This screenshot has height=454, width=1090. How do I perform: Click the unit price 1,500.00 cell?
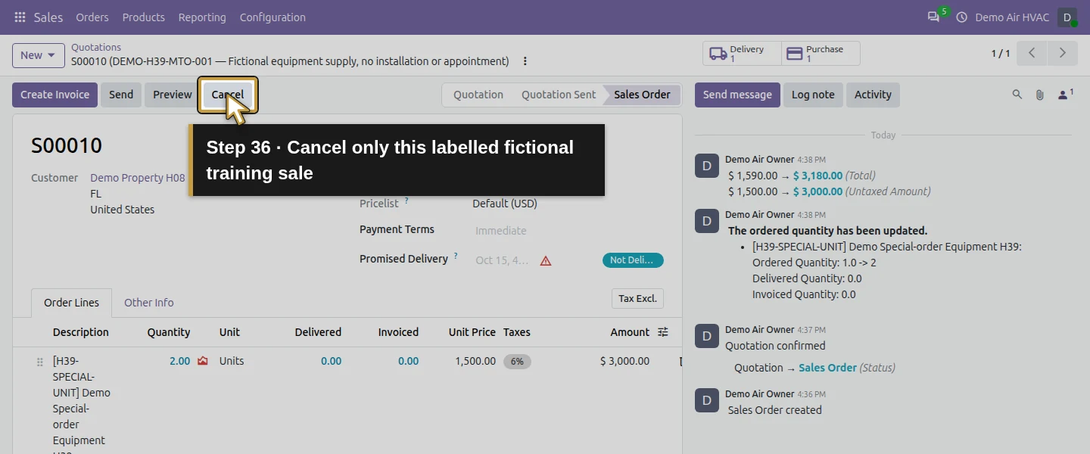[x=475, y=361]
